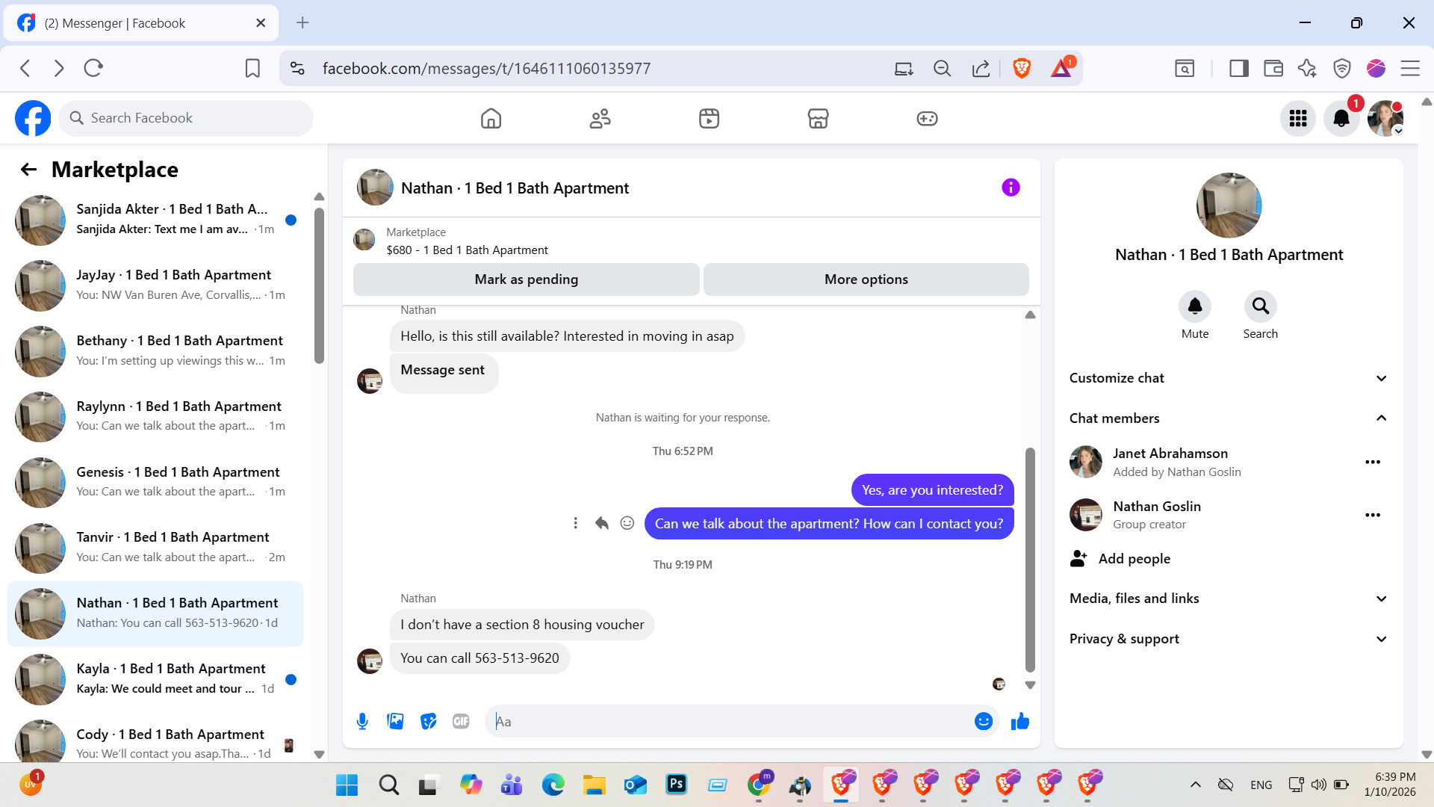Open options menu for Janet Abrahamson
The height and width of the screenshot is (807, 1434).
point(1372,462)
